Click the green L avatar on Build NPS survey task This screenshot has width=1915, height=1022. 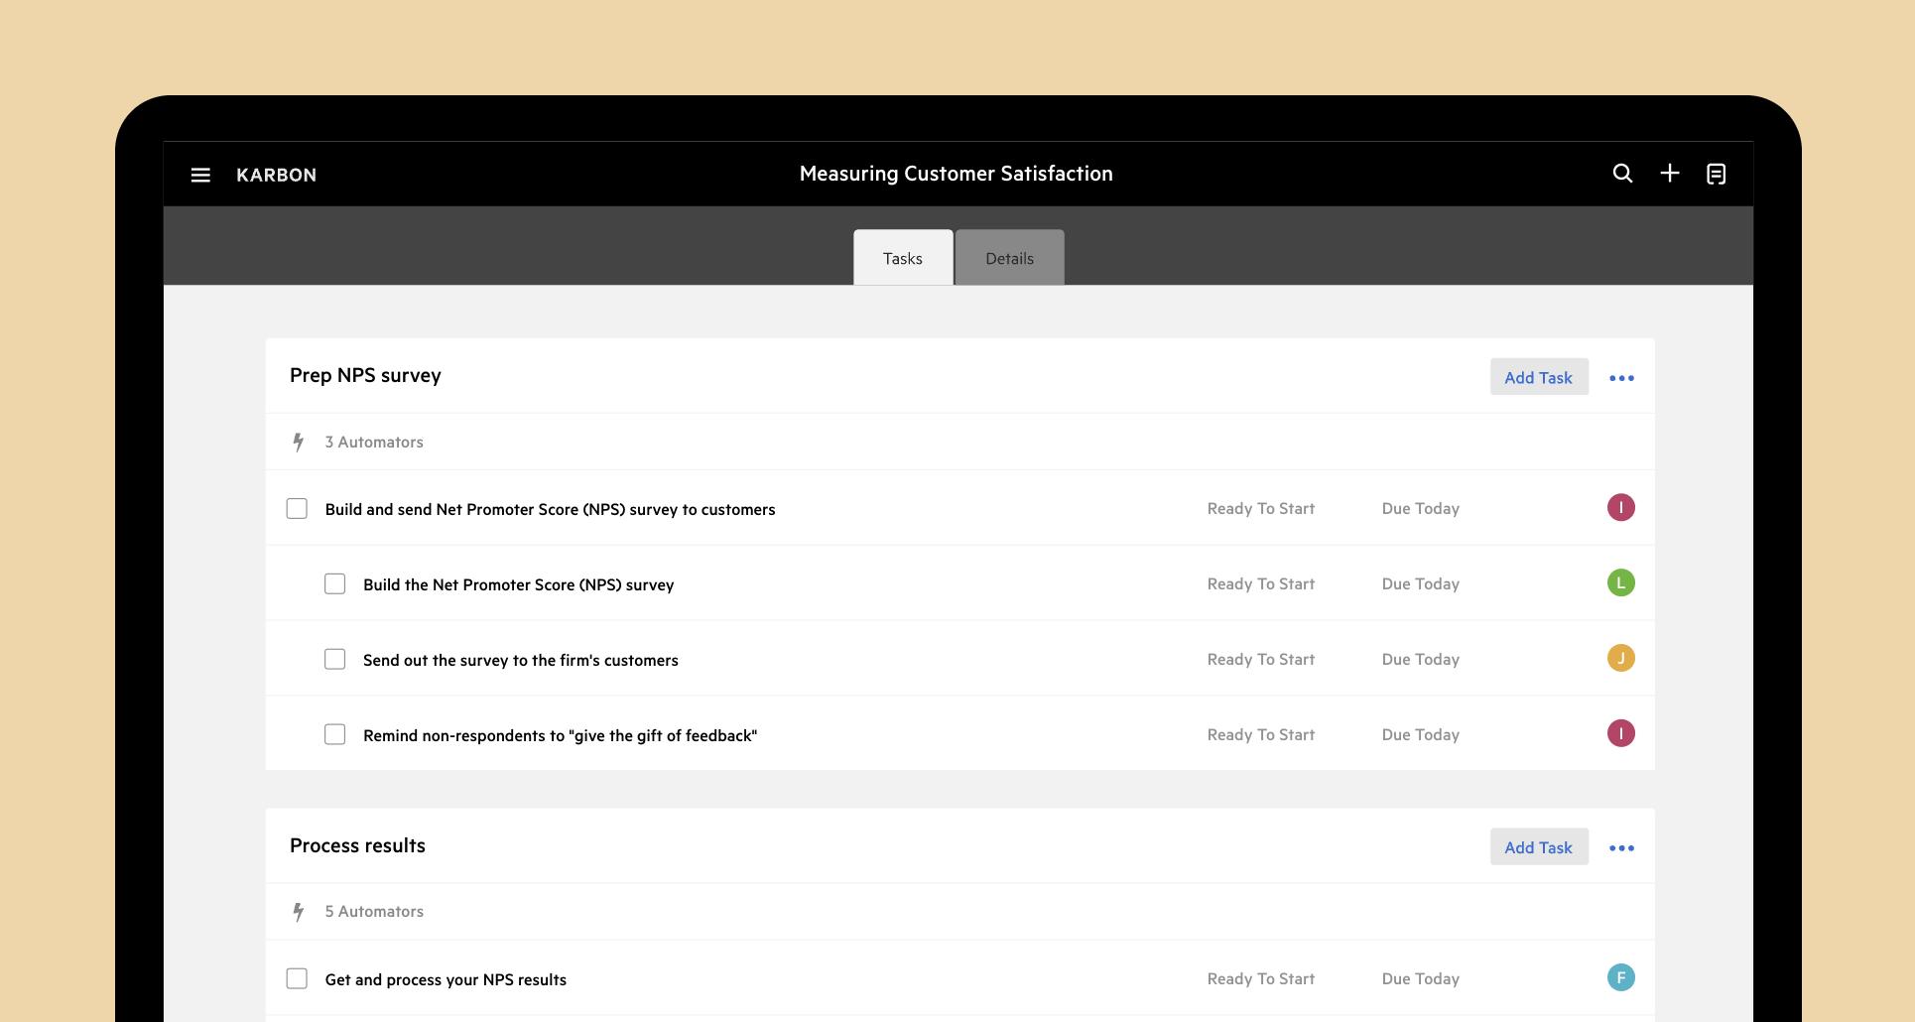(x=1621, y=582)
